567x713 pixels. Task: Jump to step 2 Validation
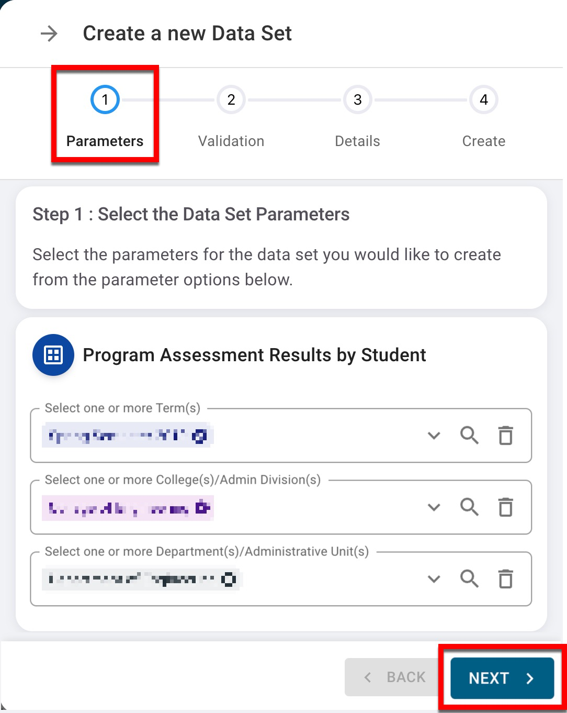[231, 100]
